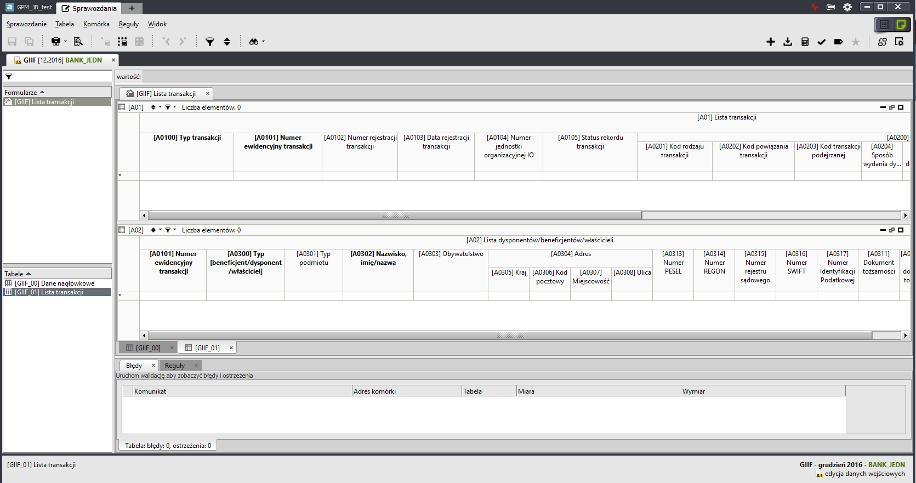
Task: Click the document settings gear icon in toolbar
Action: pos(900,42)
